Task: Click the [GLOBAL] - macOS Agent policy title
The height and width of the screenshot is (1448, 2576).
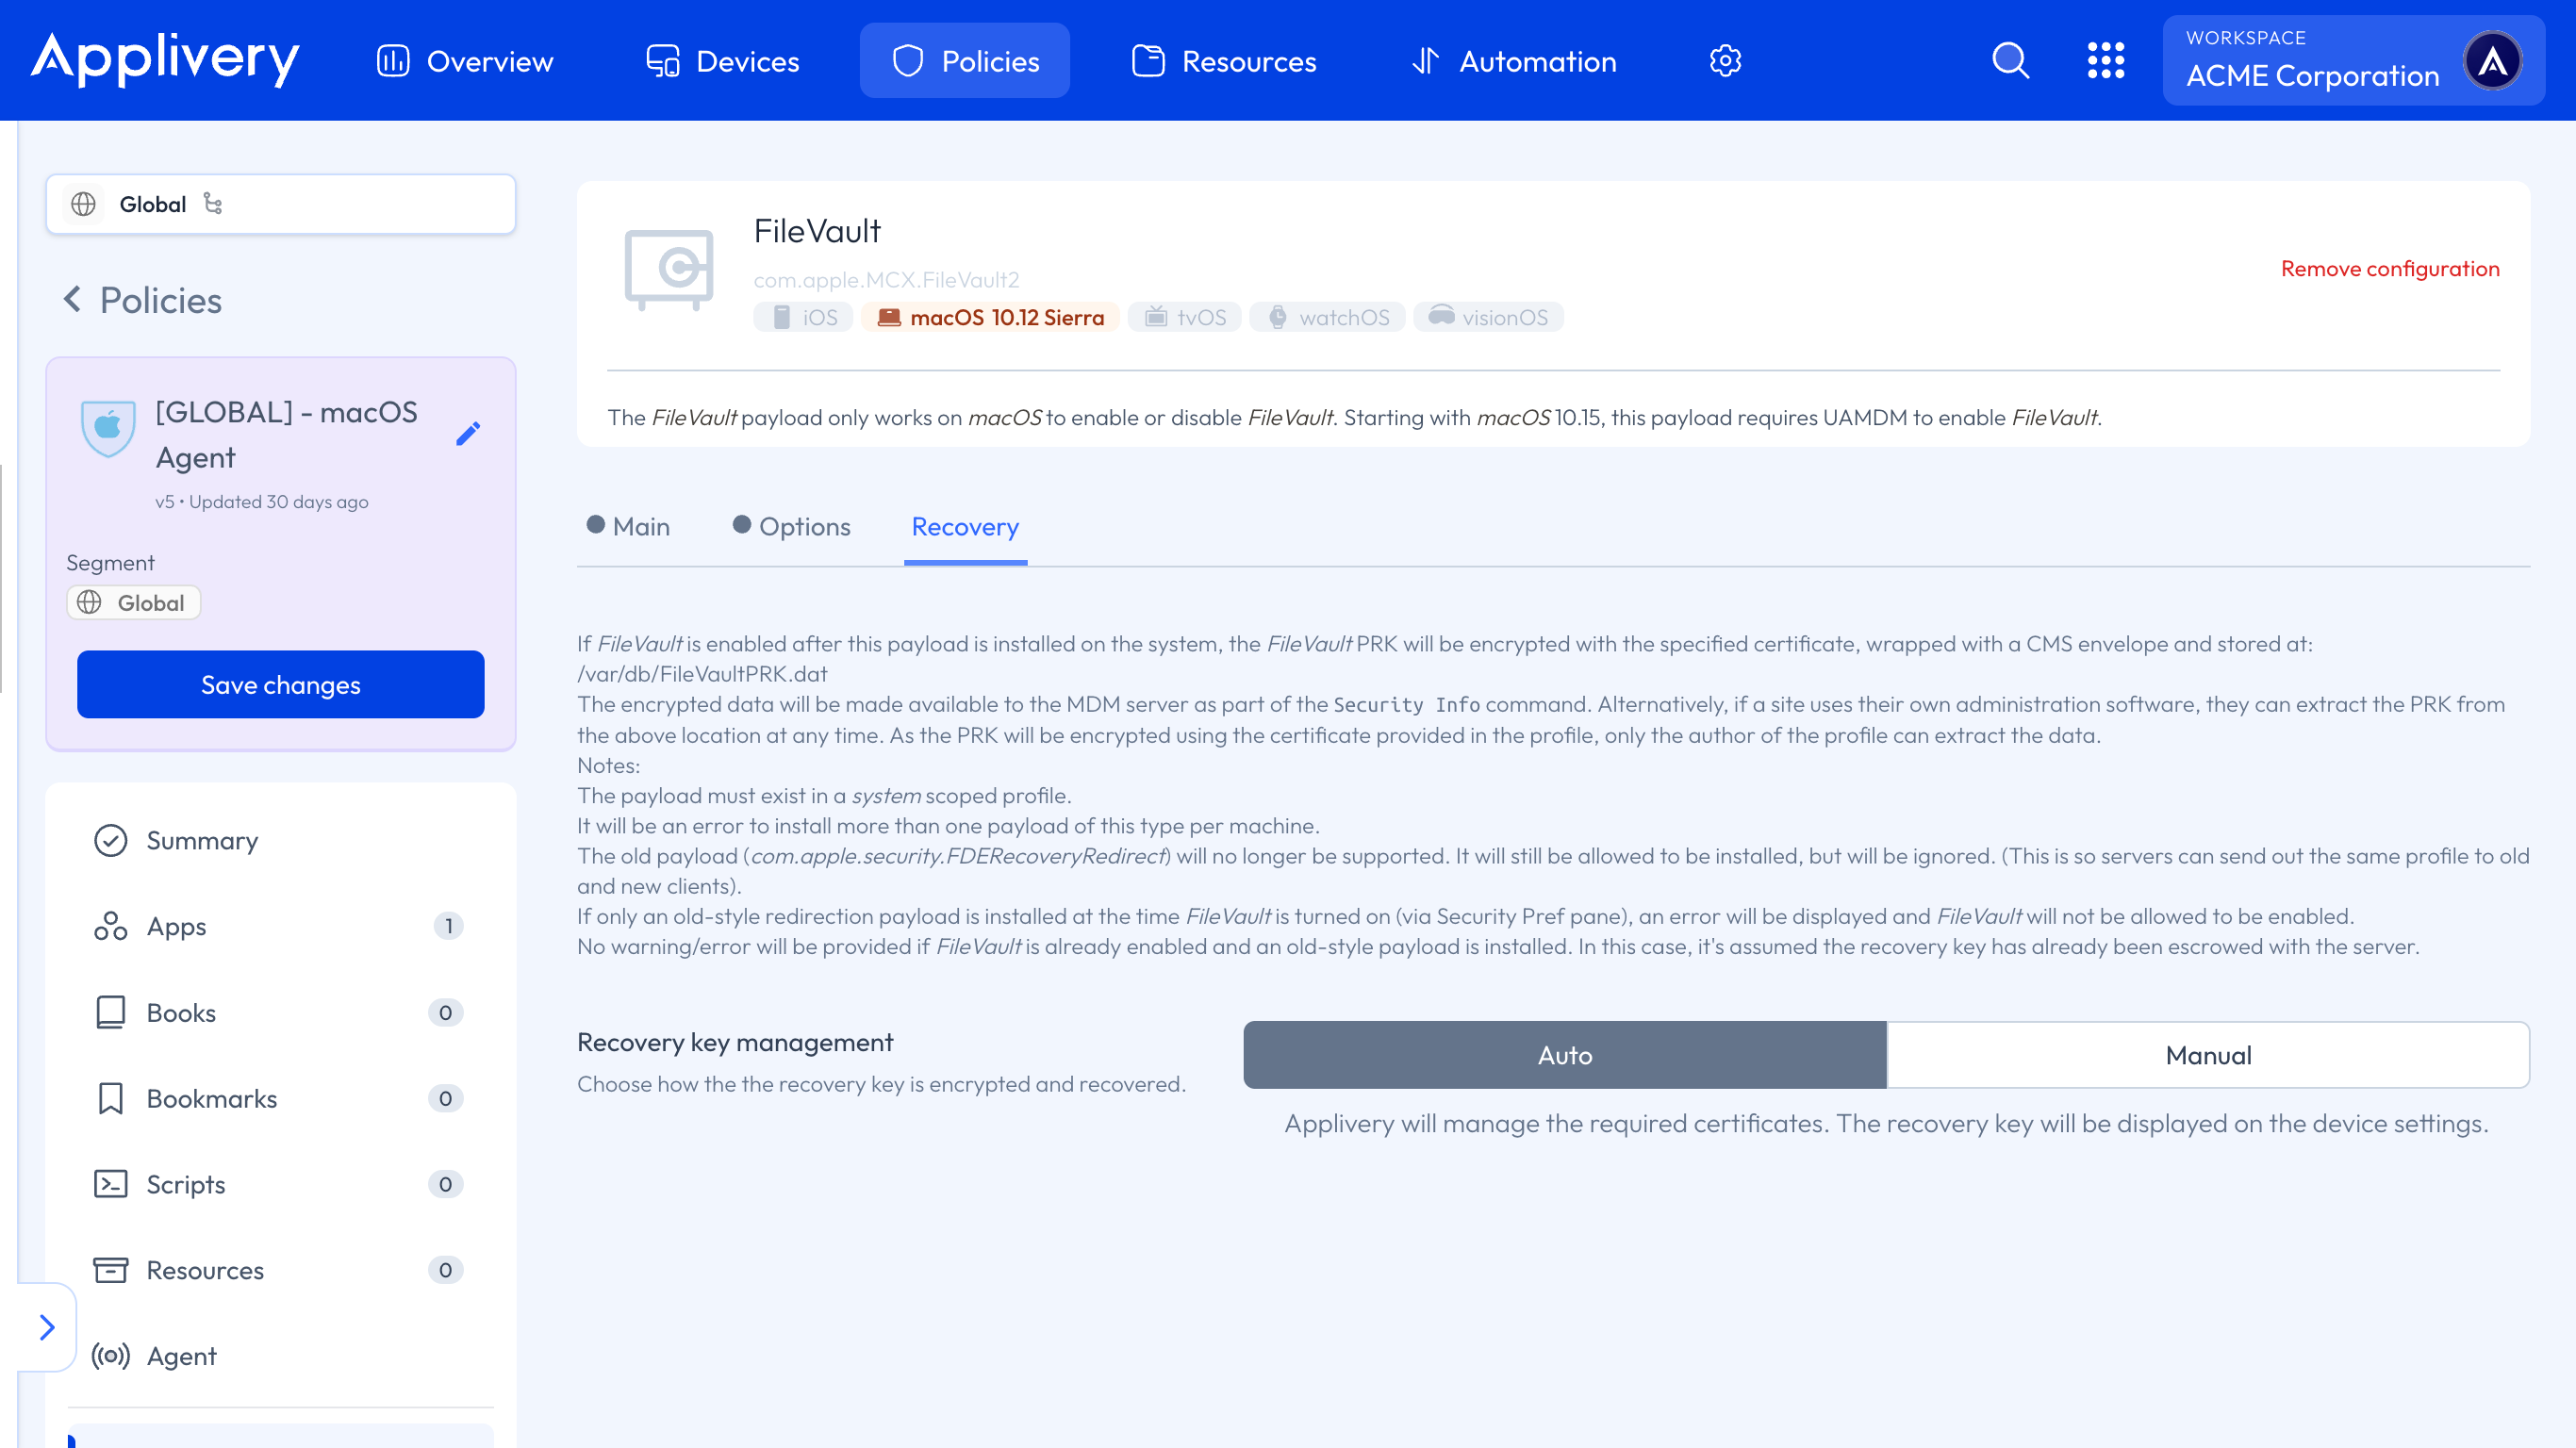Action: (287, 434)
